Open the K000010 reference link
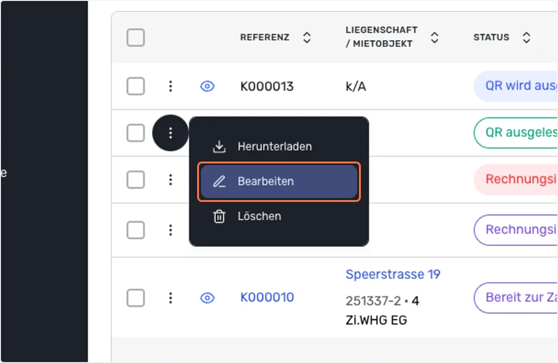 click(x=267, y=298)
